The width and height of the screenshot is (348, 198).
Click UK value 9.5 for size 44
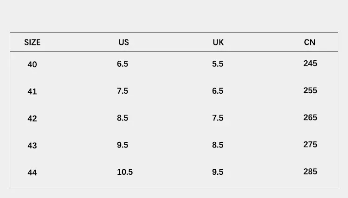(218, 172)
